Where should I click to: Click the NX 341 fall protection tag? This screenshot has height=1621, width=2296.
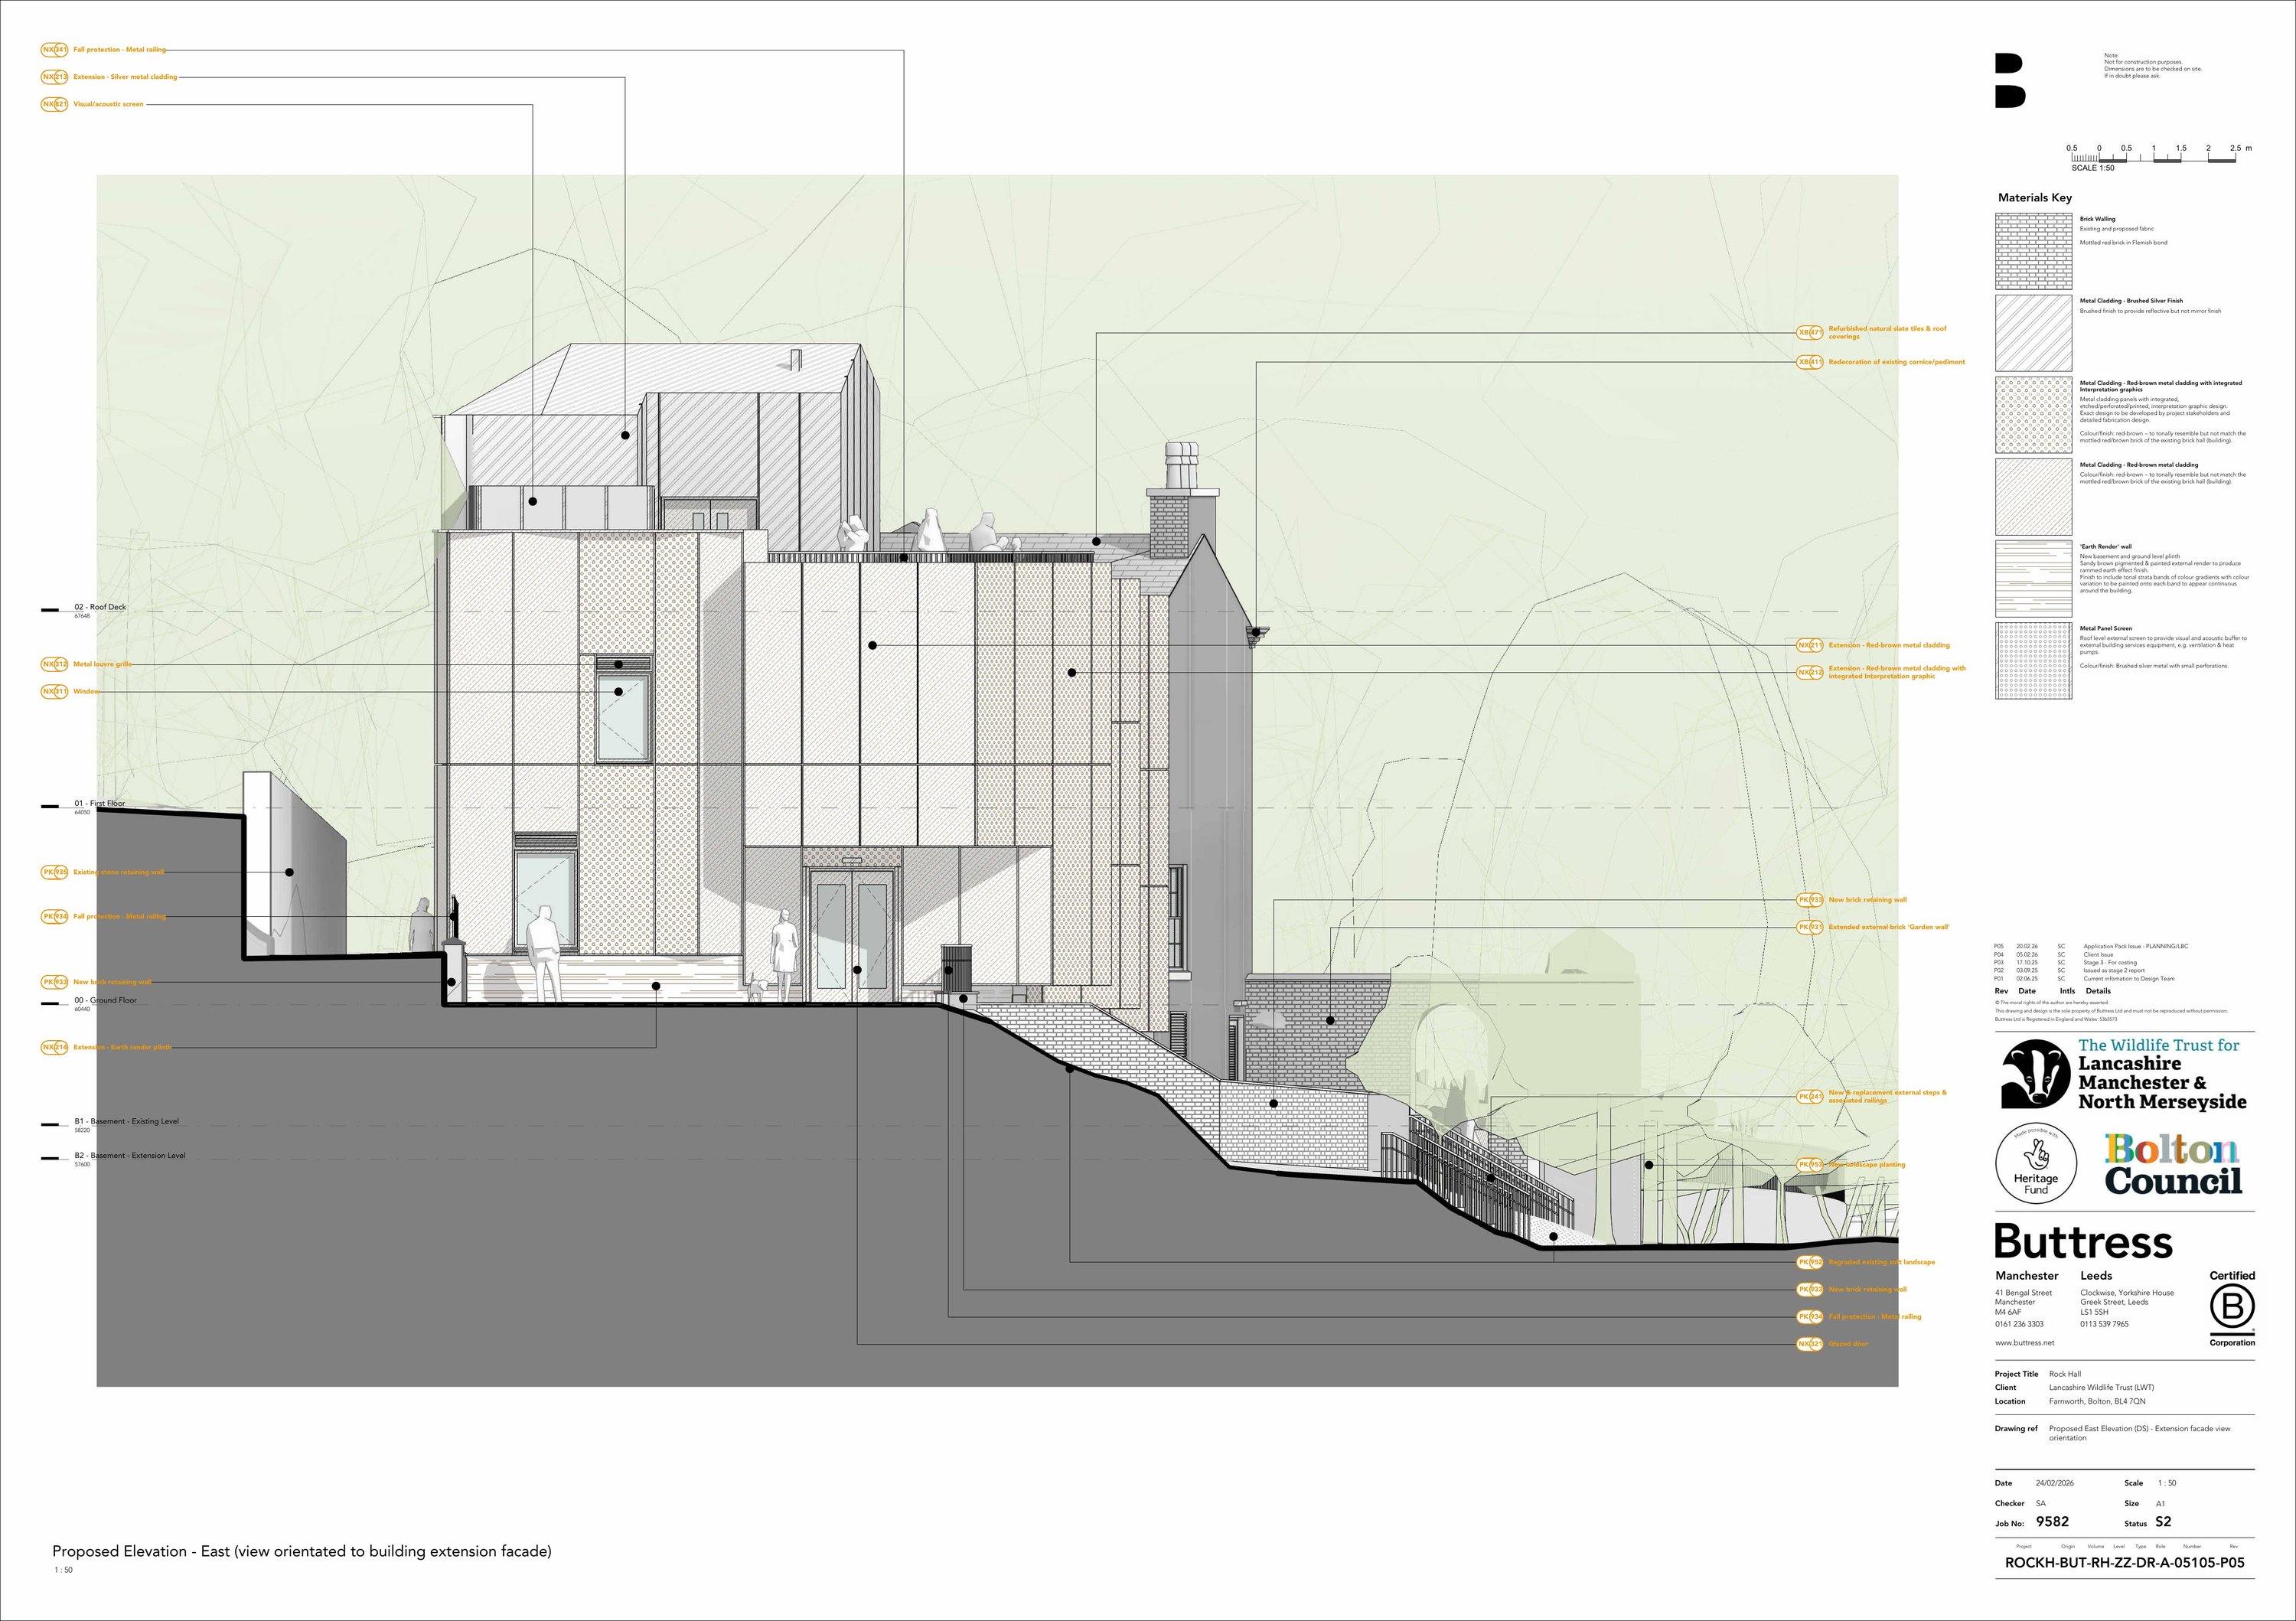54,49
